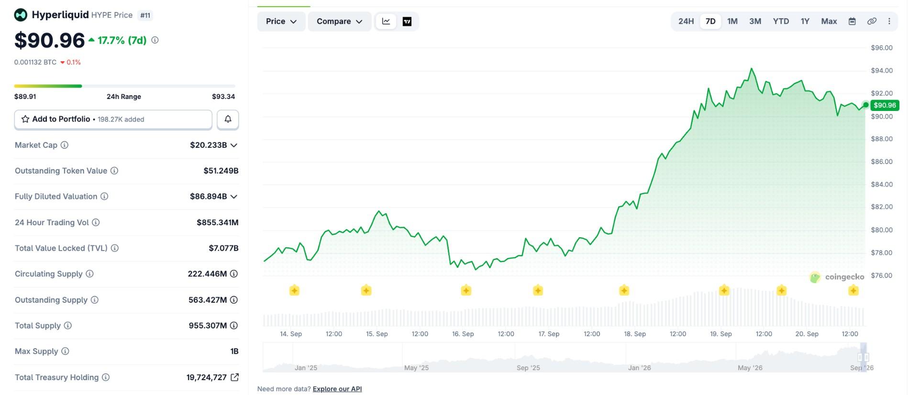909x395 pixels.
Task: Click Add to Portfolio button
Action: coord(113,119)
